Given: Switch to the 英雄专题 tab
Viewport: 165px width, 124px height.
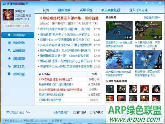Looking at the screenshot, I should point(86,10).
